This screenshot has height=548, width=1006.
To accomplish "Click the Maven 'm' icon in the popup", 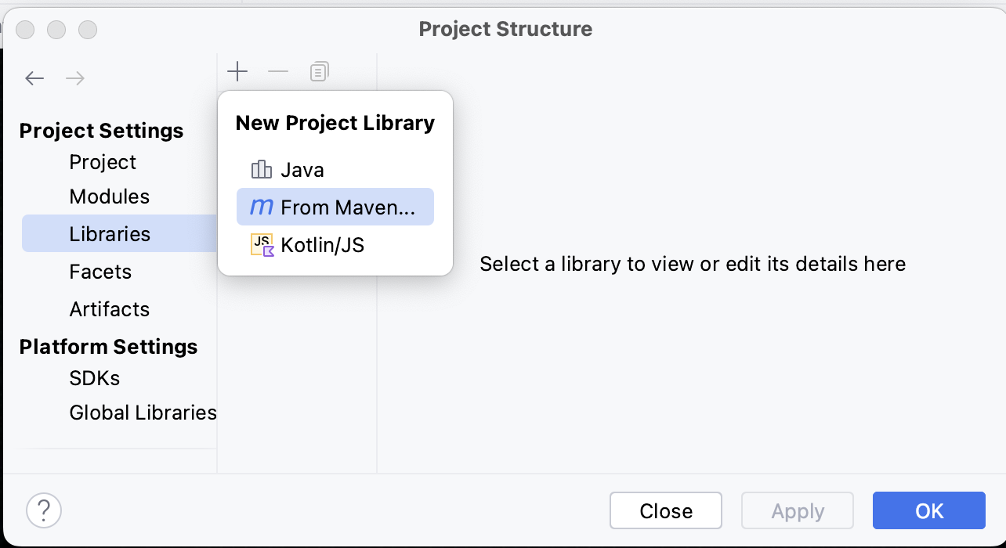I will click(x=259, y=207).
